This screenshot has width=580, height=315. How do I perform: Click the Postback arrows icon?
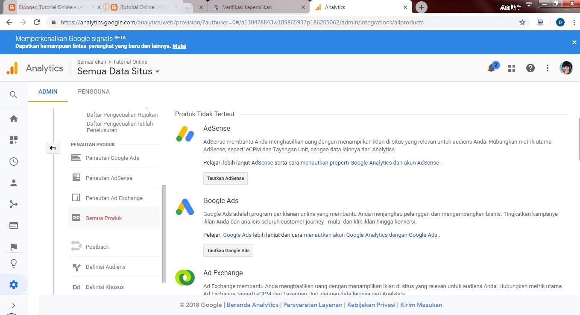(x=76, y=246)
